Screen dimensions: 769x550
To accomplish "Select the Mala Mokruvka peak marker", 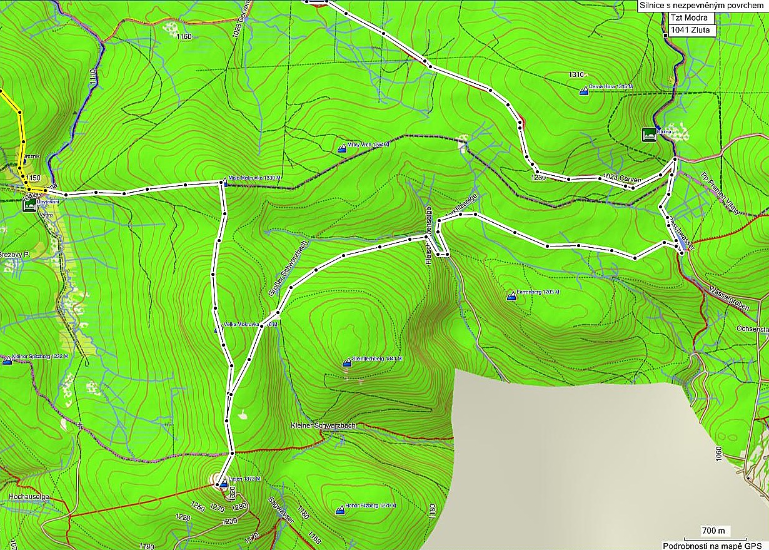I will point(225,183).
